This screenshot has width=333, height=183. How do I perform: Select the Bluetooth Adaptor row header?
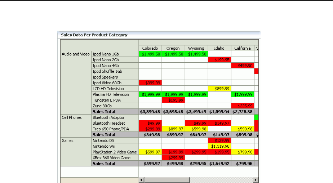click(115, 117)
